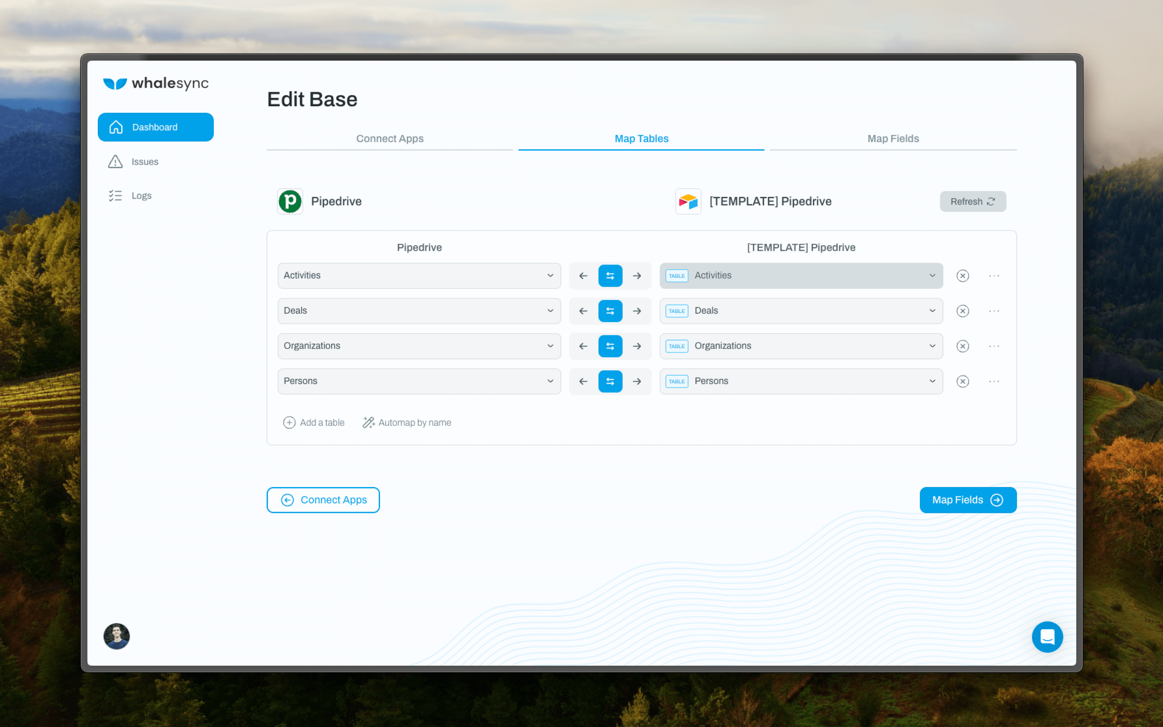Screen dimensions: 1163x727
Task: Open the Pipedrive Deals table dropdown
Action: (419, 311)
